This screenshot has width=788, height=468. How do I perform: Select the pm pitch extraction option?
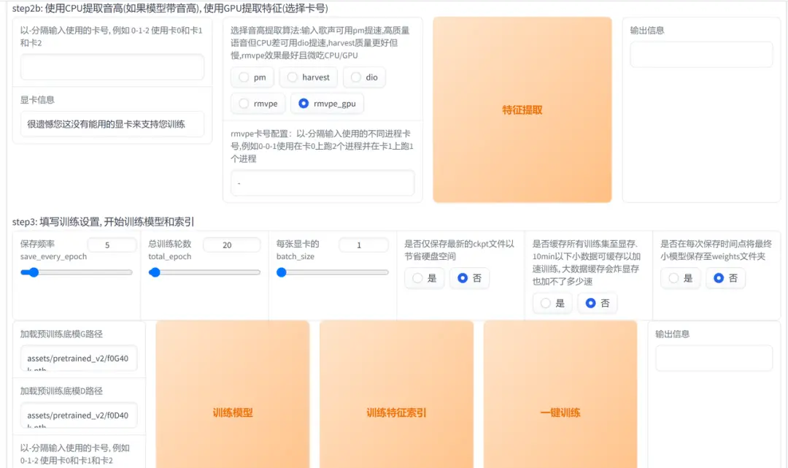point(252,77)
